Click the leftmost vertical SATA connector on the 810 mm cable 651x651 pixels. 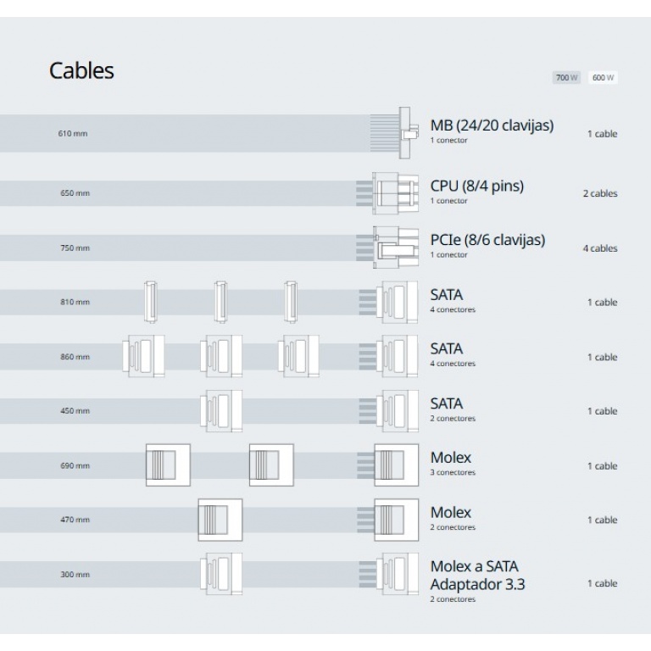151,302
